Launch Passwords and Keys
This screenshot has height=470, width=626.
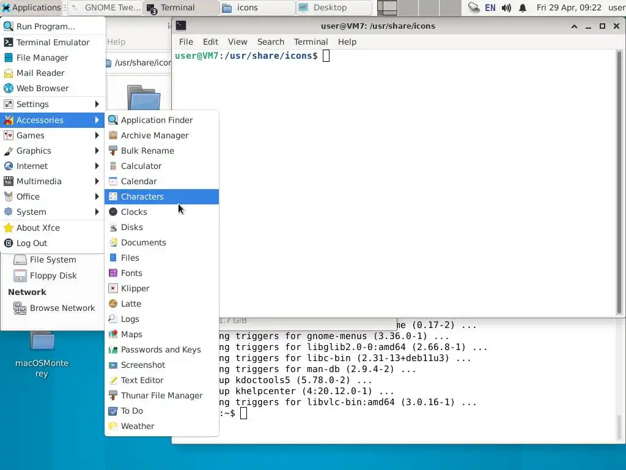(161, 349)
